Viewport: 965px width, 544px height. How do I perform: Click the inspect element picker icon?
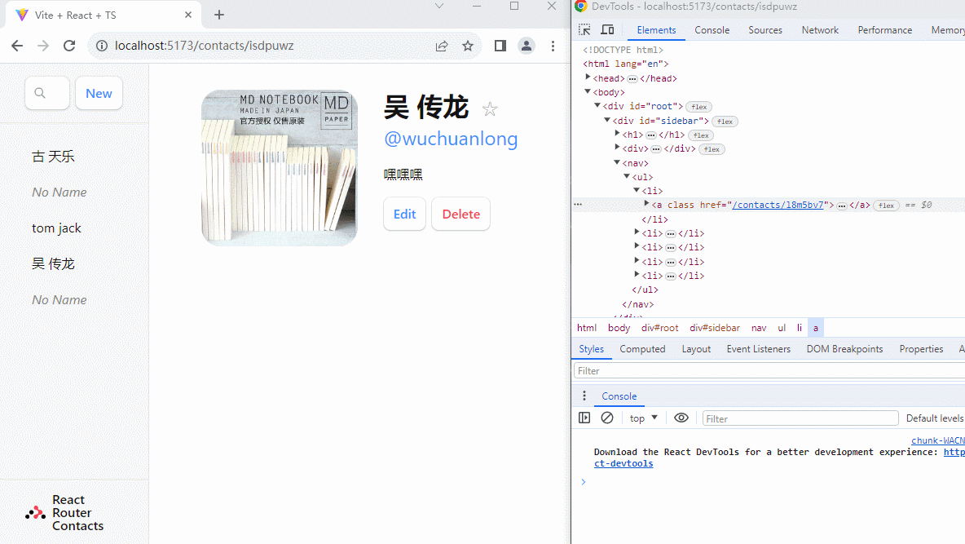click(x=584, y=29)
